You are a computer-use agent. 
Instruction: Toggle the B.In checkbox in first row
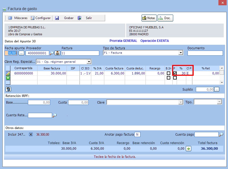coord(168,73)
